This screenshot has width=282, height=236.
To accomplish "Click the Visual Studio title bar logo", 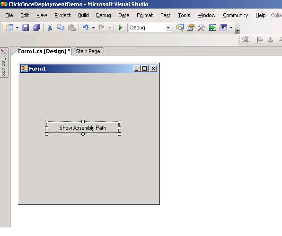I will pos(4,4).
